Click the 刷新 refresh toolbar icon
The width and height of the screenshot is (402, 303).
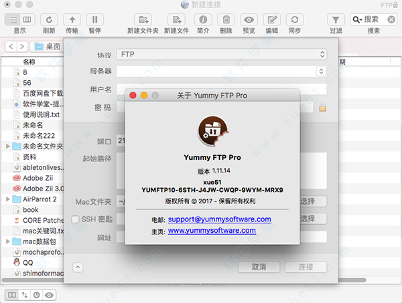(x=49, y=19)
